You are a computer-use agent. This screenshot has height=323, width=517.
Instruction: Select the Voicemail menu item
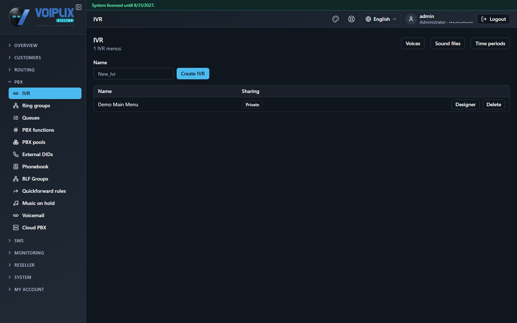(x=45, y=215)
